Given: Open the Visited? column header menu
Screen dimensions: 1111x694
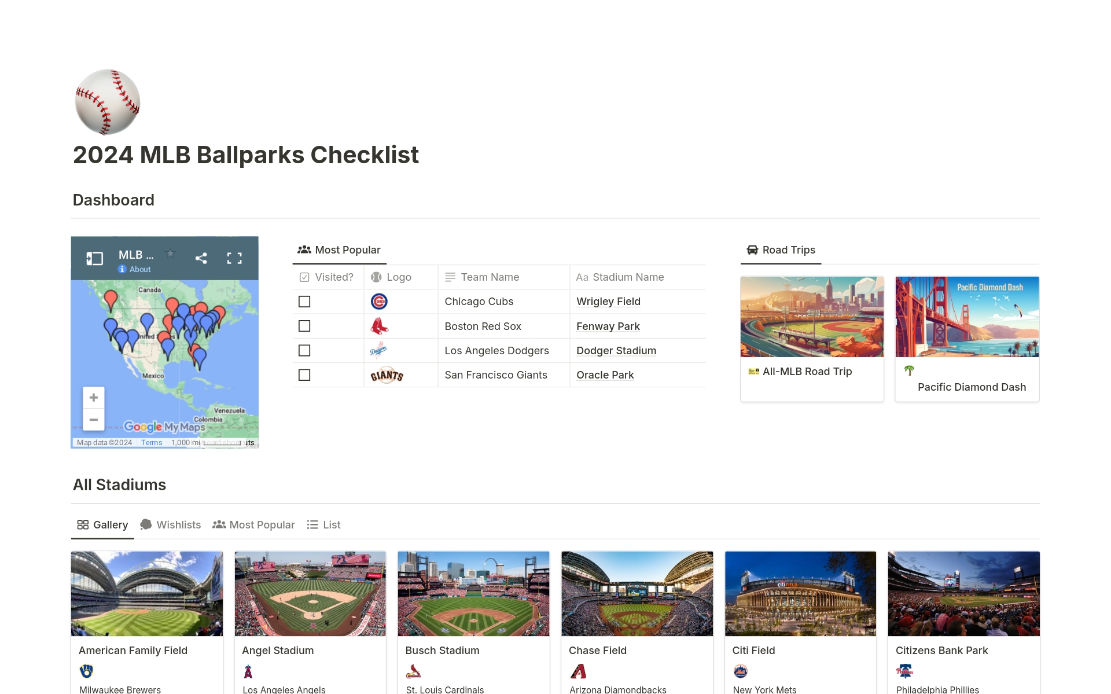Looking at the screenshot, I should tap(334, 277).
